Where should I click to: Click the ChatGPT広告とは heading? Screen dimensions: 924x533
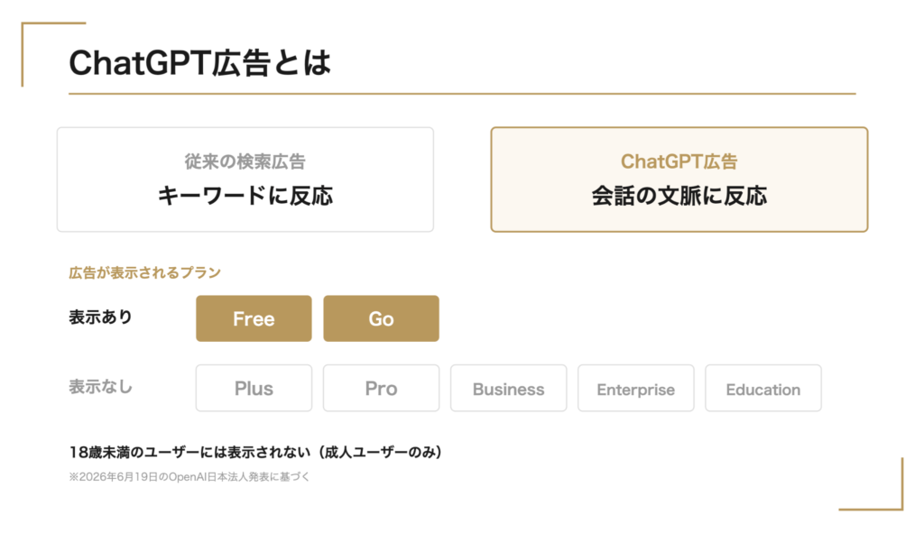point(199,62)
